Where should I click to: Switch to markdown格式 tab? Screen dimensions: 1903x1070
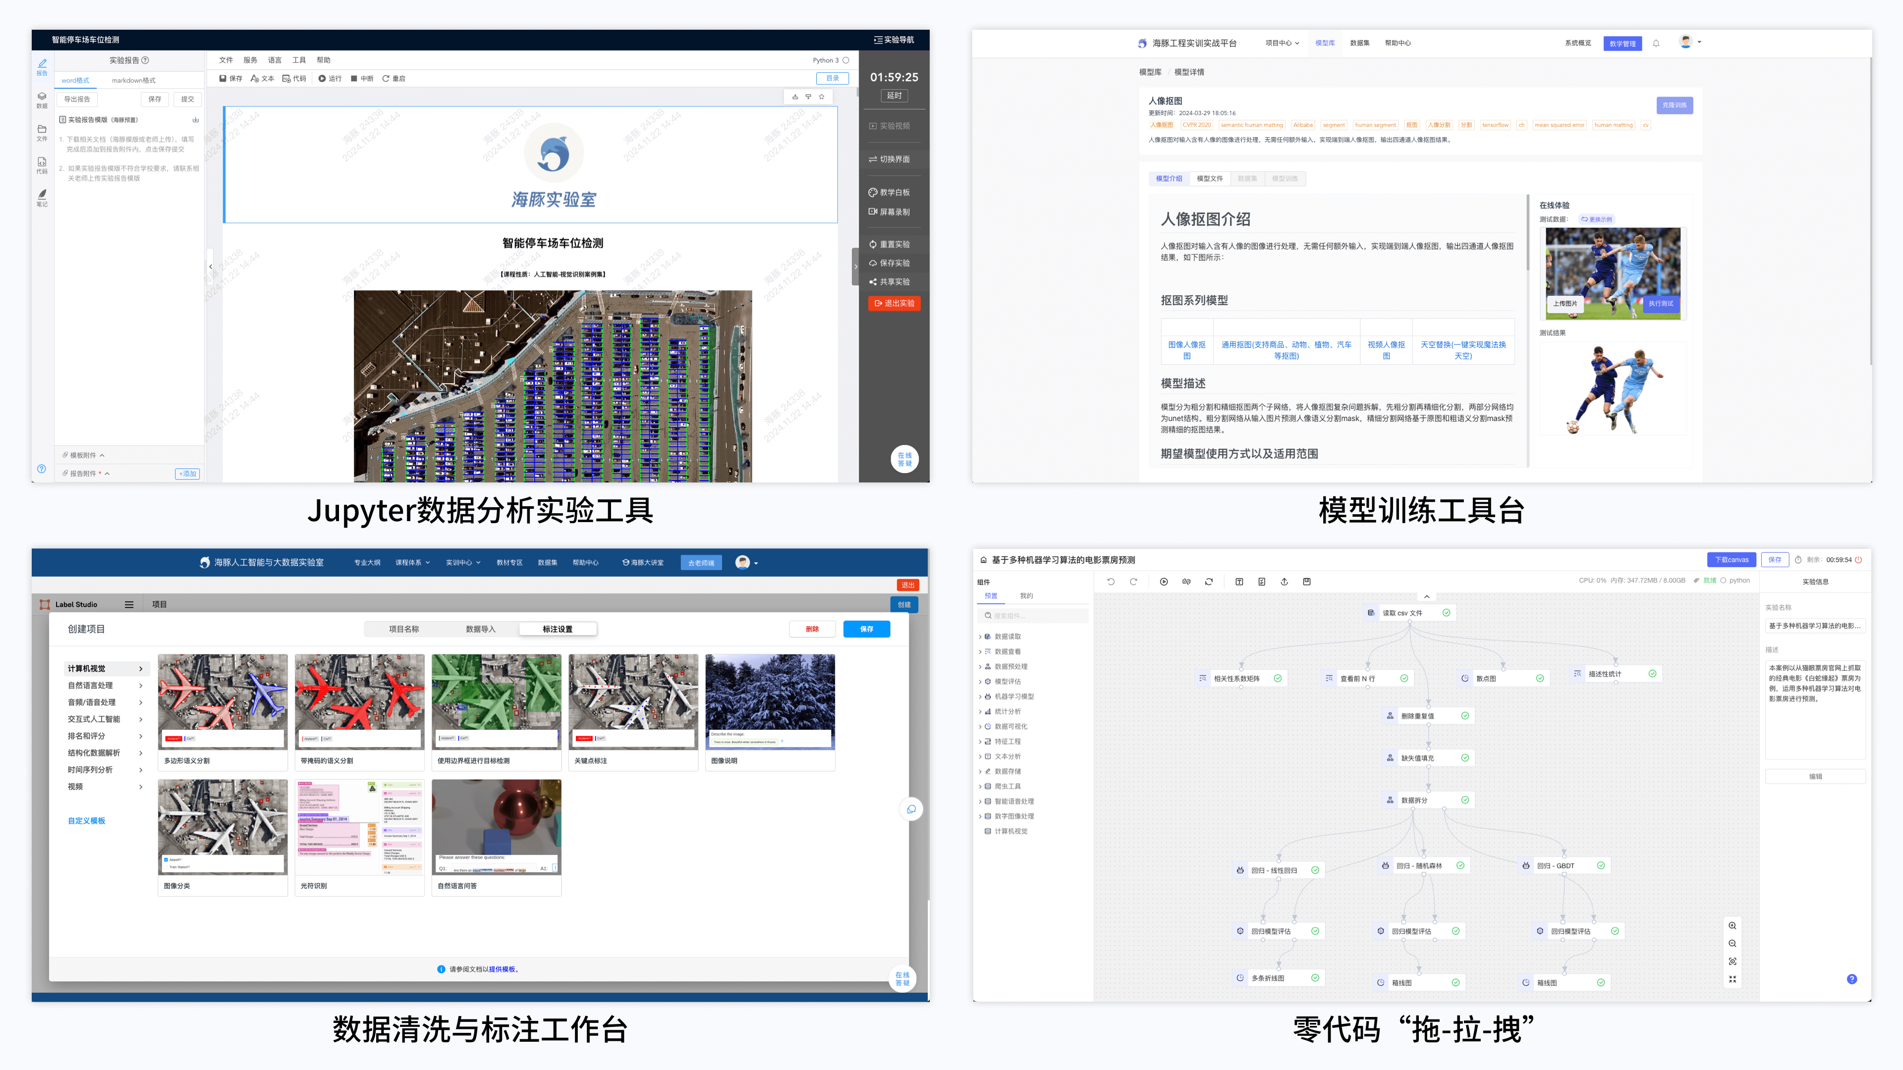pyautogui.click(x=134, y=80)
